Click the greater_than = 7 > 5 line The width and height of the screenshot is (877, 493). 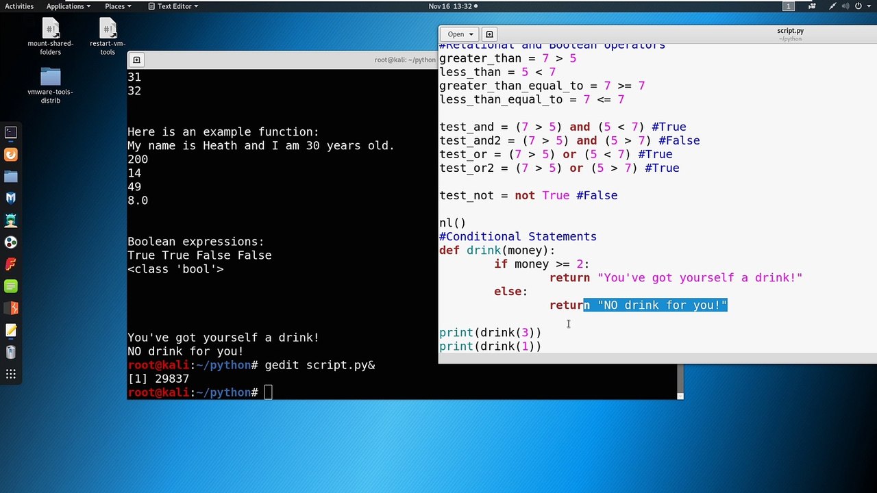(x=508, y=59)
